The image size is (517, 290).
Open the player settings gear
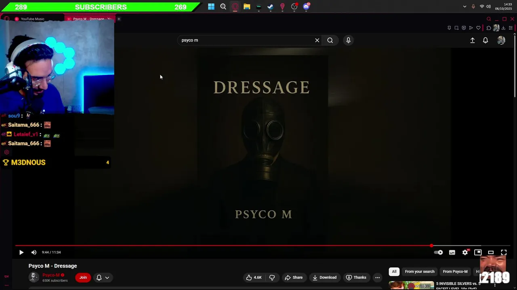click(465, 253)
